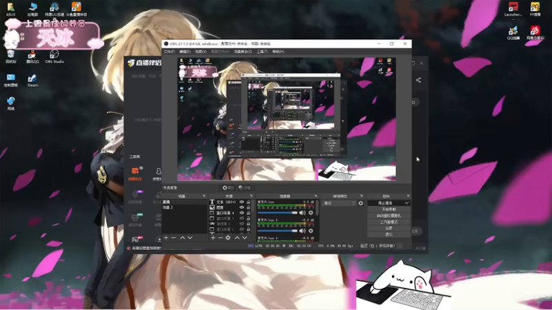Enable 工作室模式 studio mode
This screenshot has height=310, width=552.
(388, 222)
